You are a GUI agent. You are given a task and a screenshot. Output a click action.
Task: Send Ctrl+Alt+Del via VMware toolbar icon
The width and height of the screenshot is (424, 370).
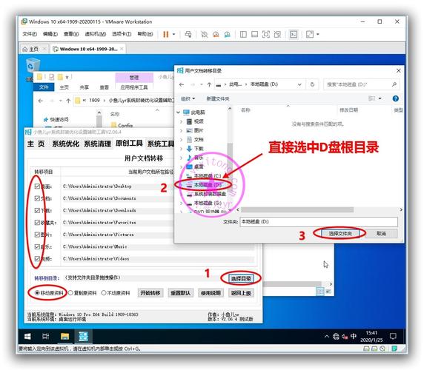(x=188, y=34)
